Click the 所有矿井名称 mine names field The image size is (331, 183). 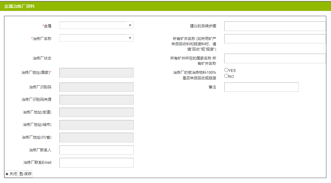coord(275,39)
